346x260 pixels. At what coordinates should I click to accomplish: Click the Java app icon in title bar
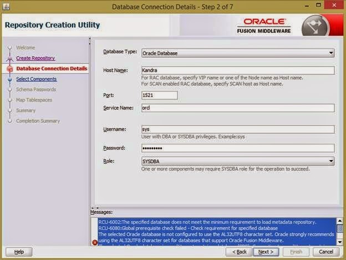point(6,7)
